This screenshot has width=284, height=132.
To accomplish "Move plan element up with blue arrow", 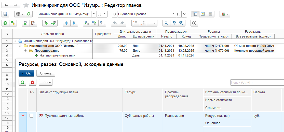I will click(66, 23).
